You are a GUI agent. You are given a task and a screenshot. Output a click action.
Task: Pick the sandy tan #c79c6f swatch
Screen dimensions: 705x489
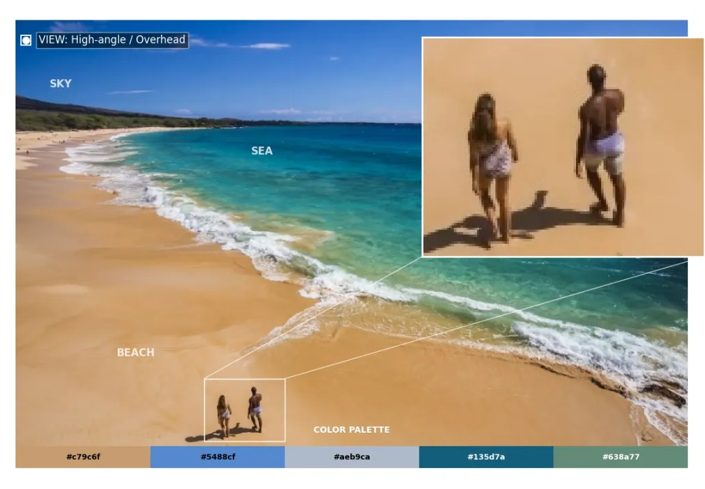pos(83,457)
